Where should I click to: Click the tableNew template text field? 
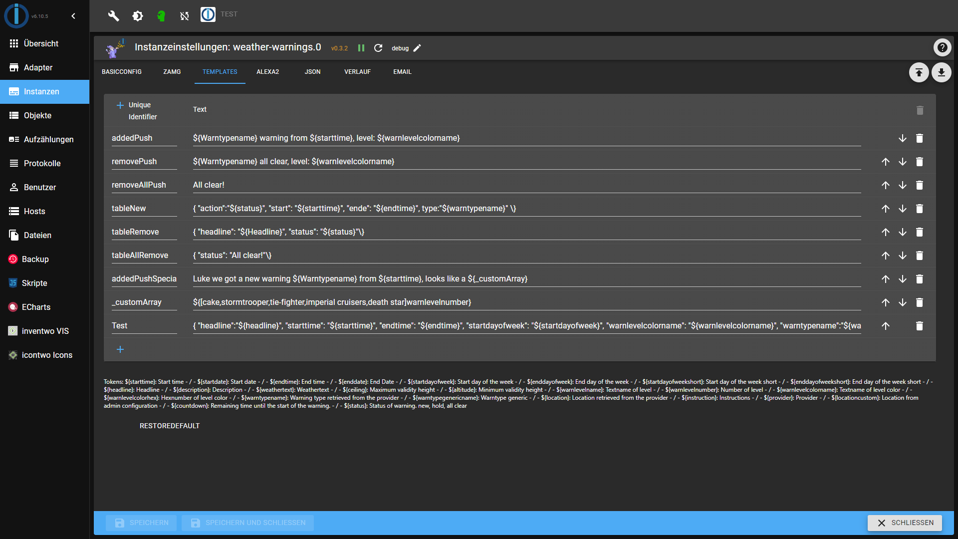coord(527,209)
